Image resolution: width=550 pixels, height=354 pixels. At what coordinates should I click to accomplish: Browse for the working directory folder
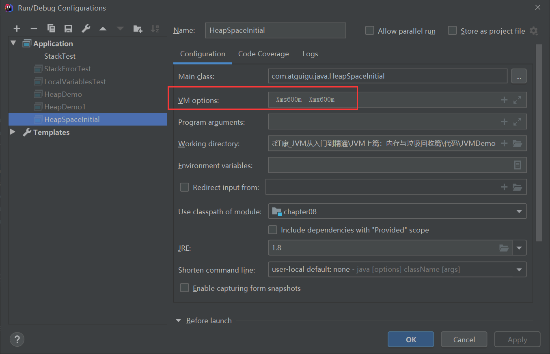point(517,143)
